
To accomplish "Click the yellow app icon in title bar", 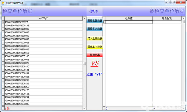I will (x=3, y=3).
